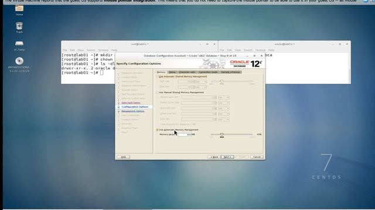
Task: Open the Buffer cache size unit dropdown
Action: [x=224, y=103]
